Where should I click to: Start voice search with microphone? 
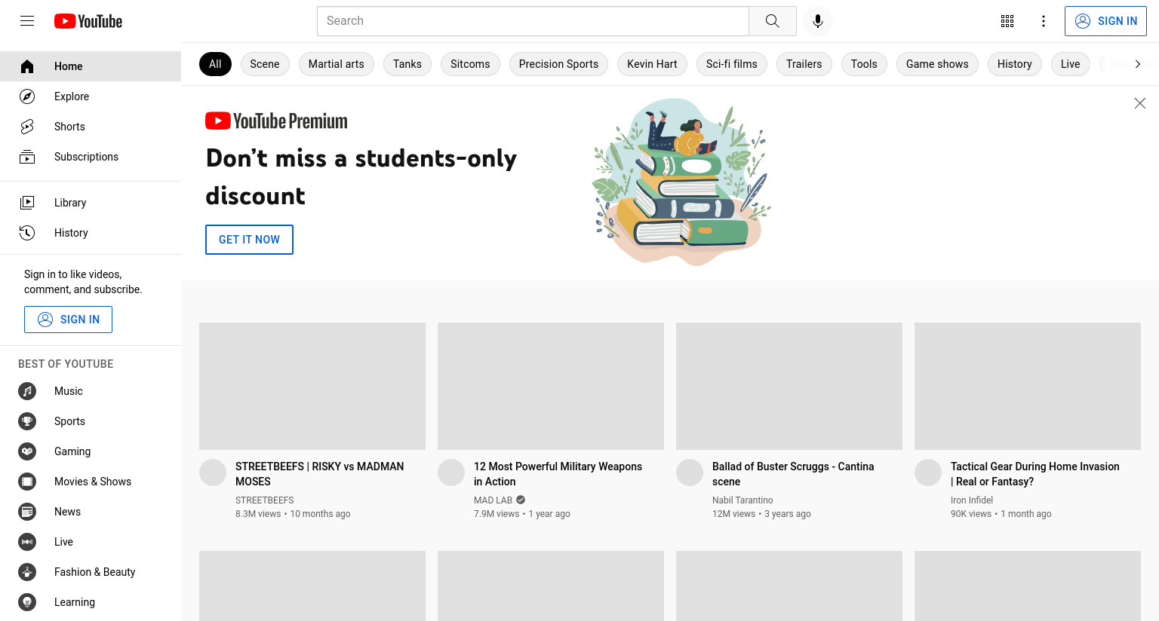tap(818, 21)
